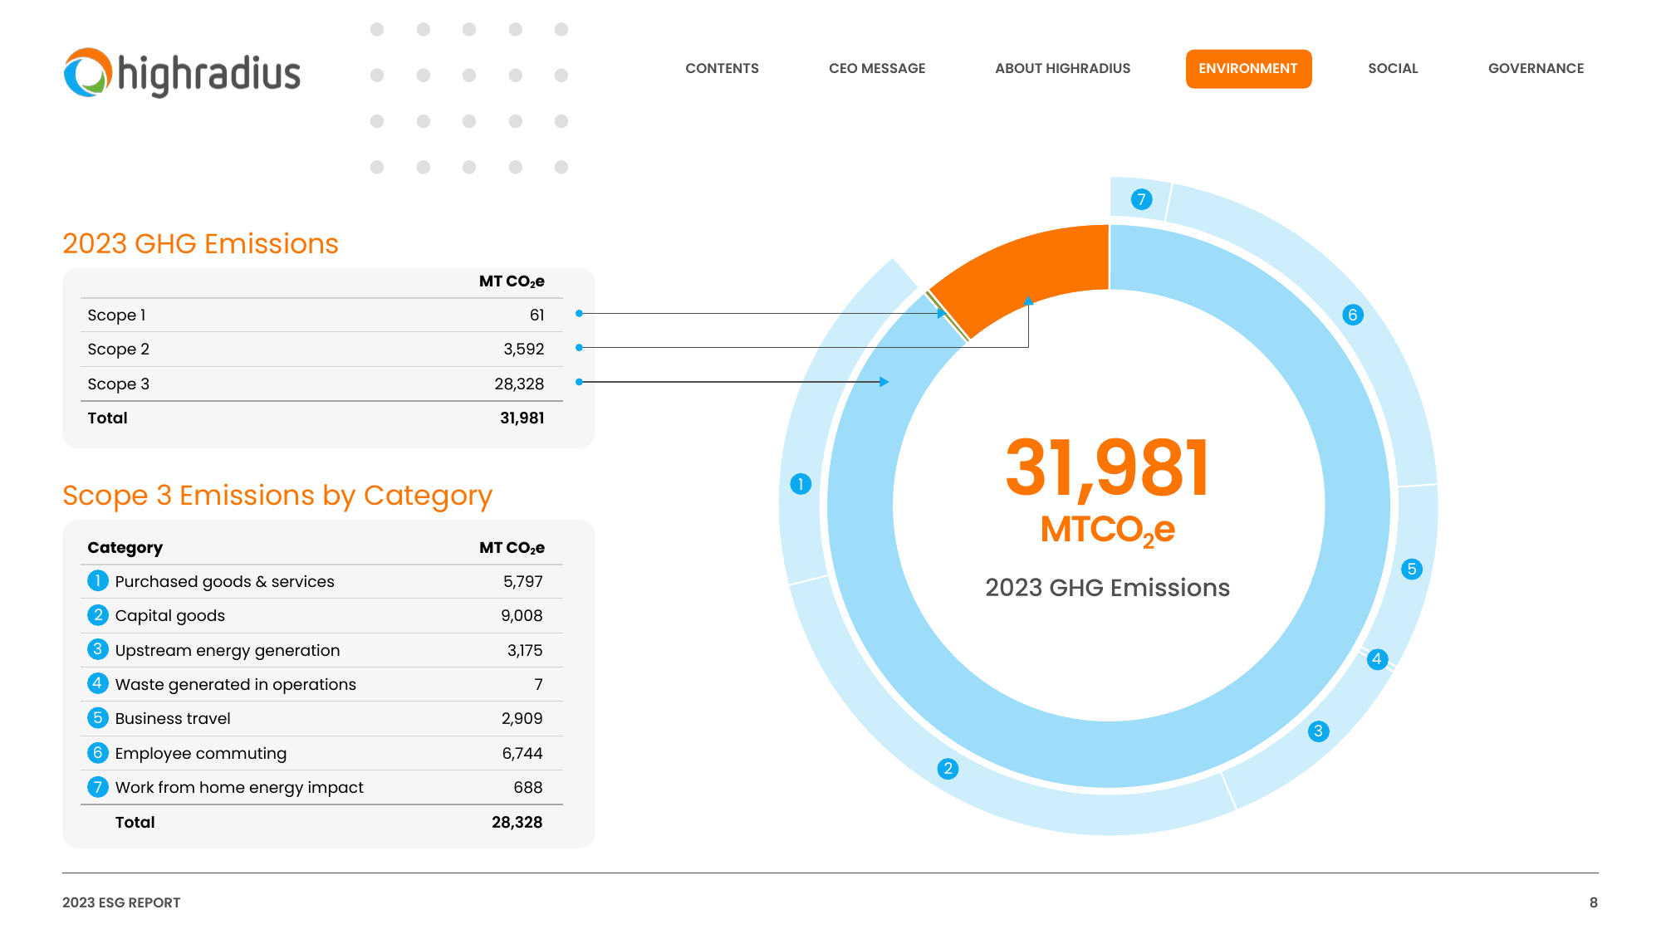Open the Governance nav link

point(1536,69)
